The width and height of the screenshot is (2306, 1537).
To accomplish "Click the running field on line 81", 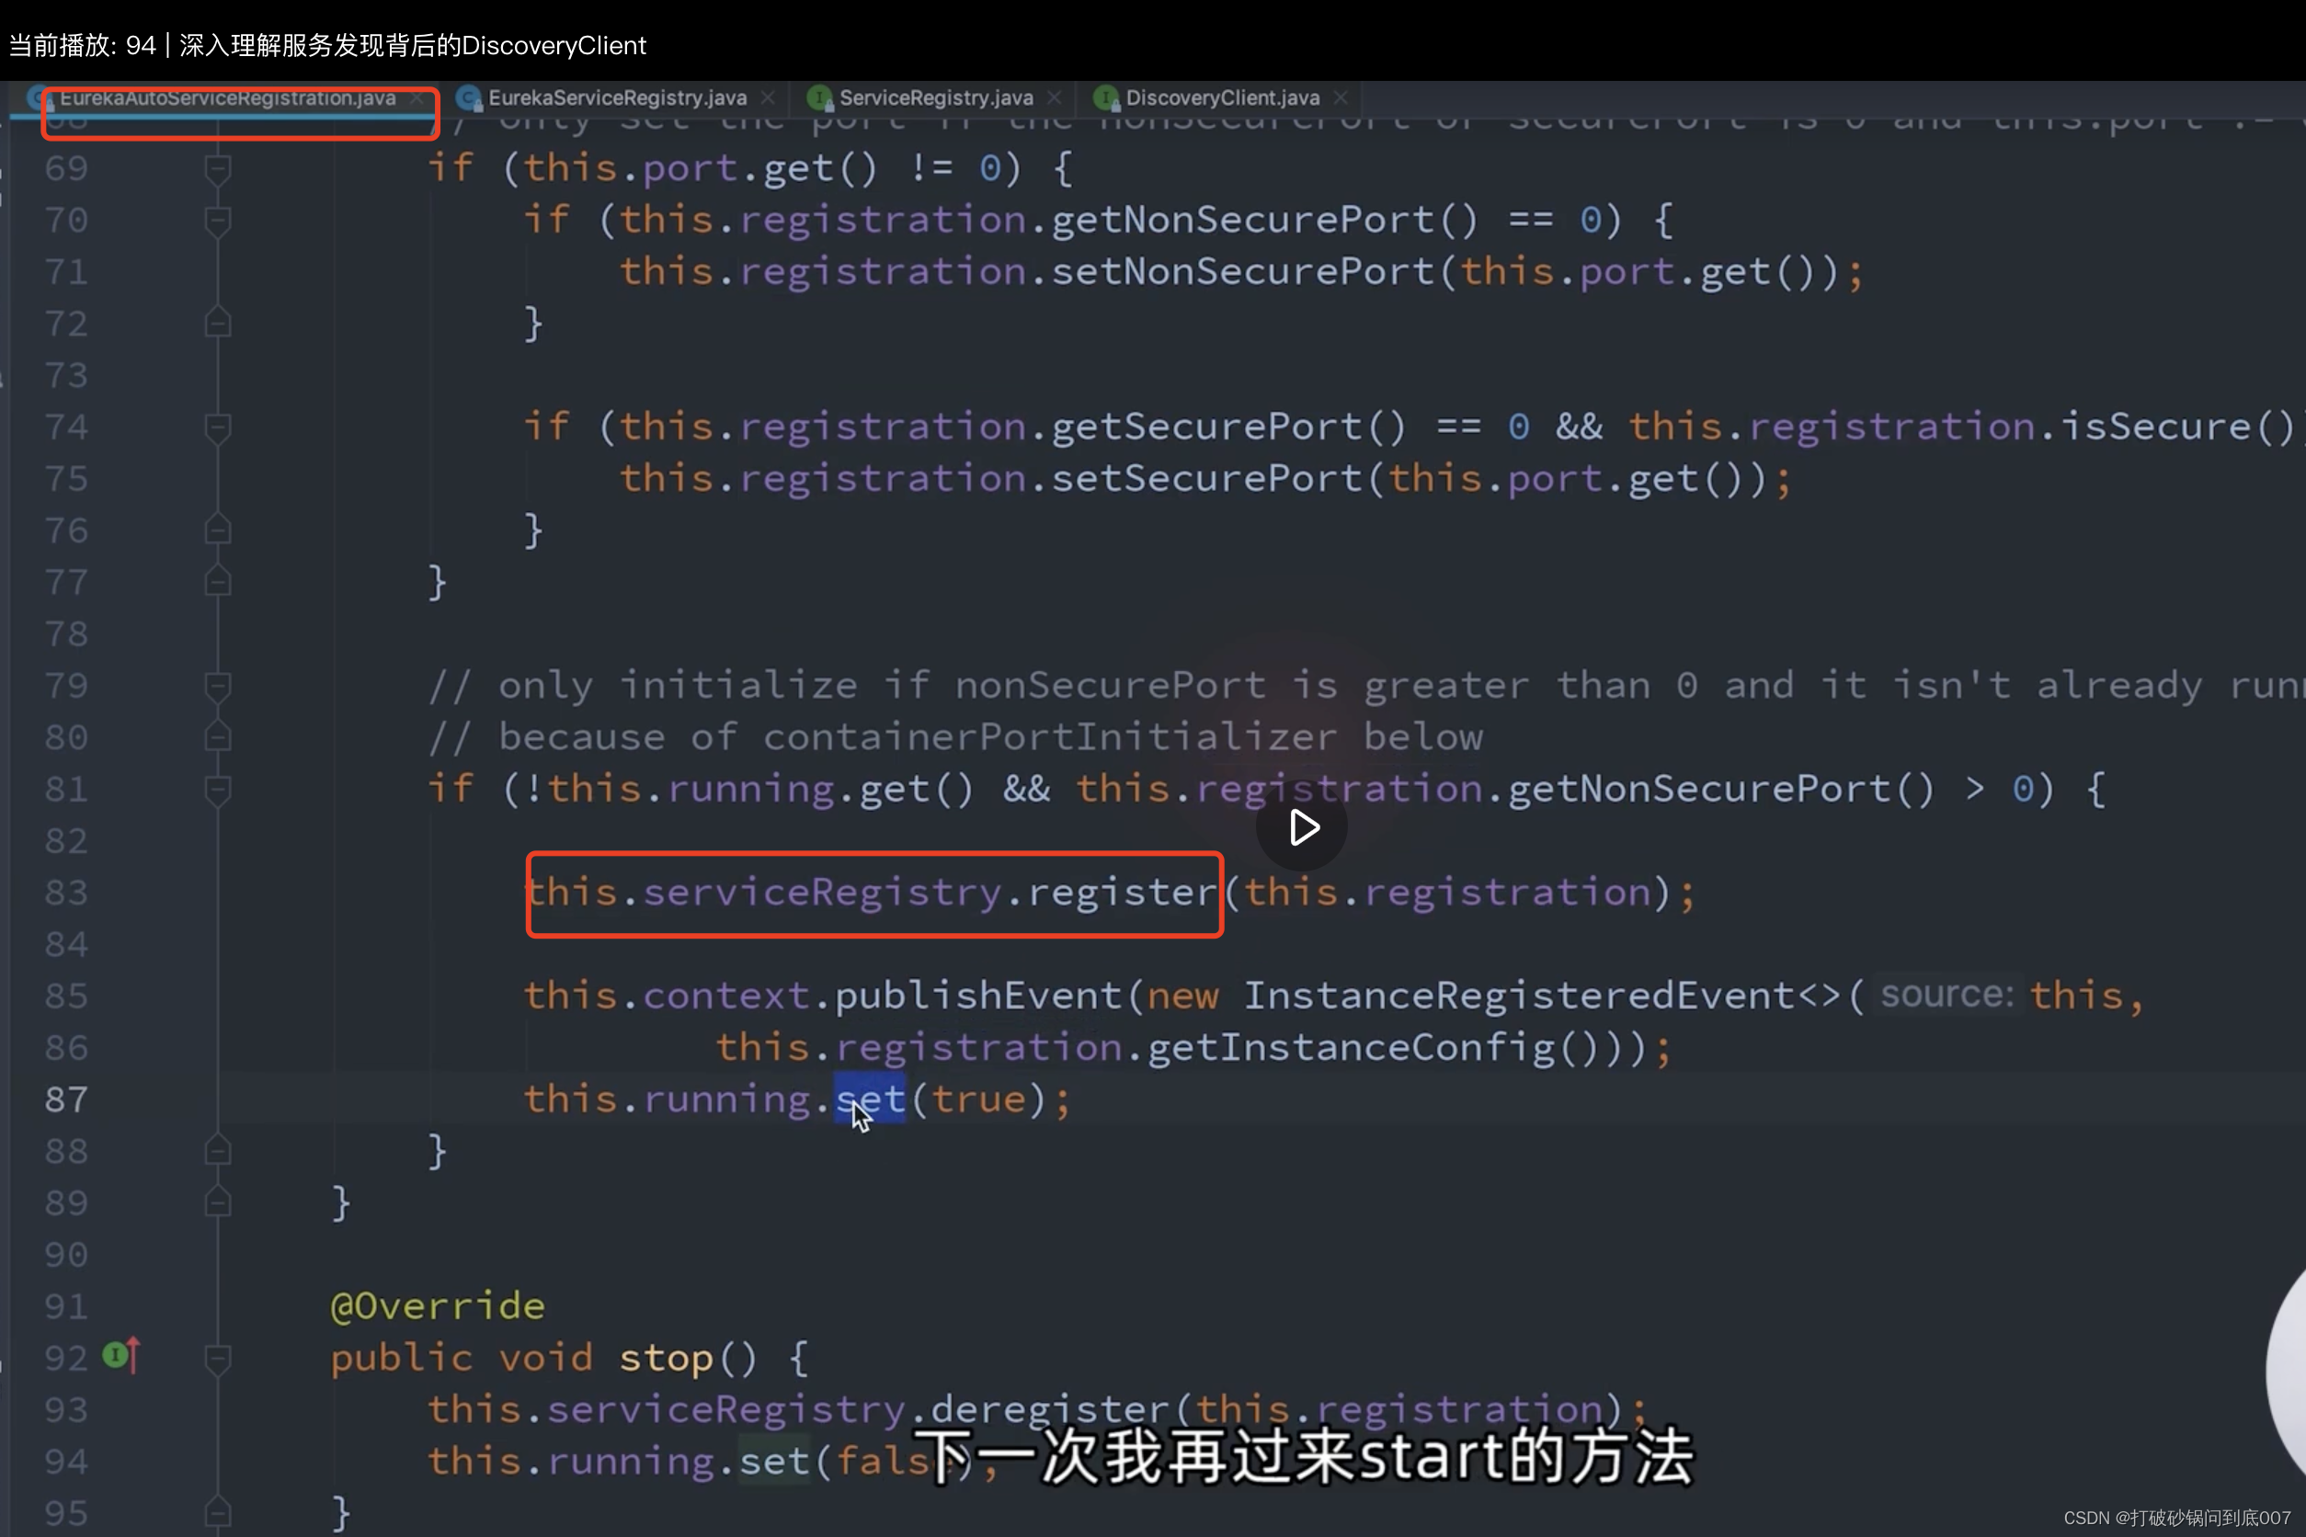I will [751, 789].
